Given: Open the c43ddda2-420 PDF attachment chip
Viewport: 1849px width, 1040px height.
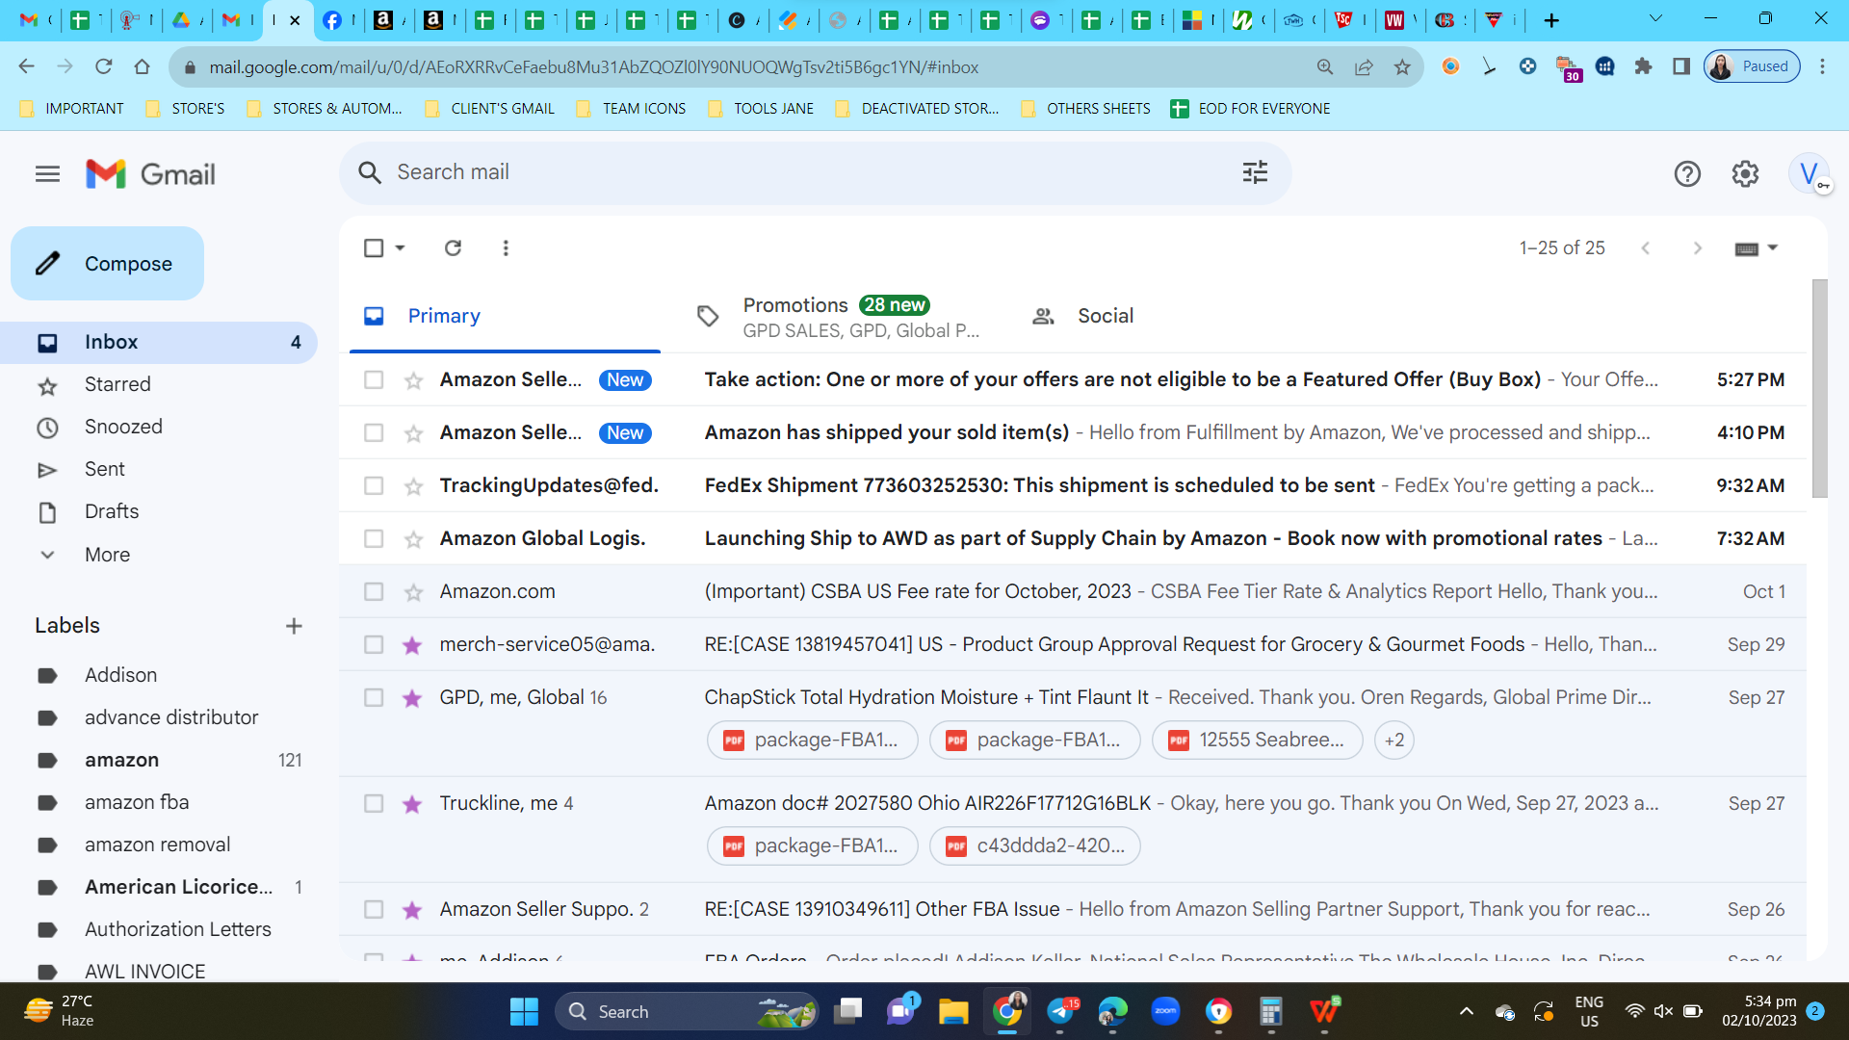Looking at the screenshot, I should [1035, 846].
